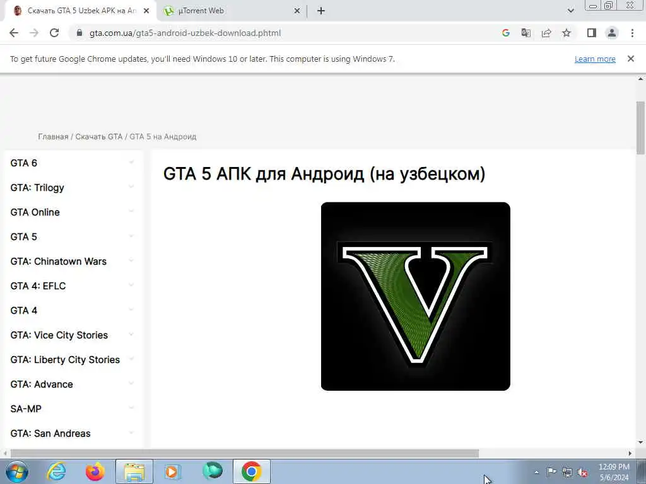Image resolution: width=646 pixels, height=484 pixels.
Task: Click the horizontal scrollbar thumb
Action: (x=245, y=454)
